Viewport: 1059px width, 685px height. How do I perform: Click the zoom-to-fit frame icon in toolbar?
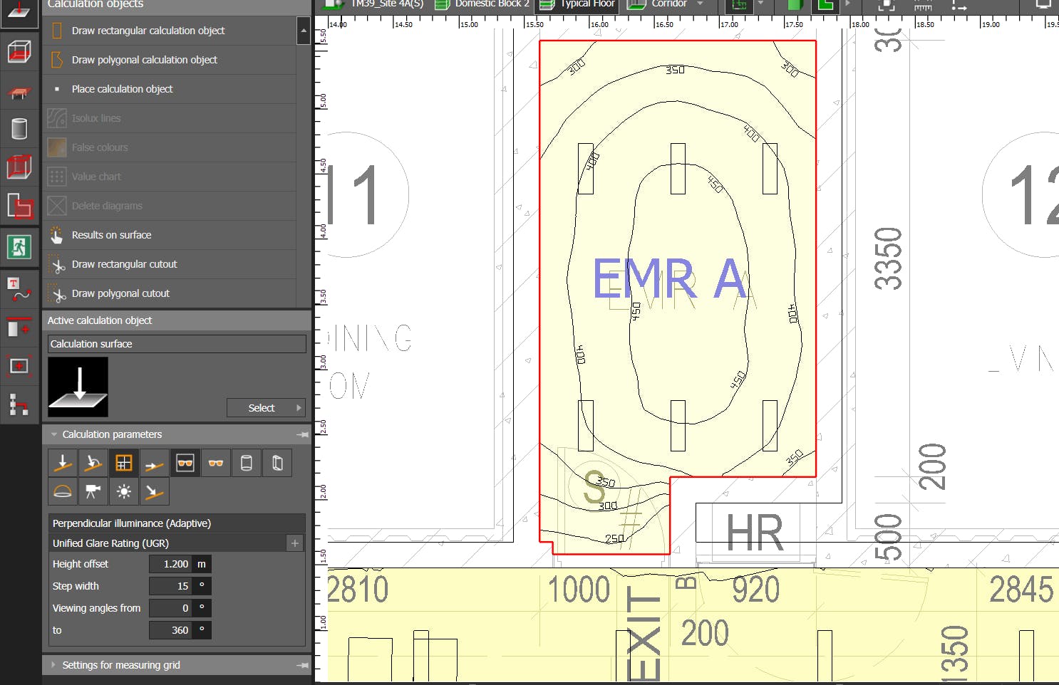pos(887,5)
